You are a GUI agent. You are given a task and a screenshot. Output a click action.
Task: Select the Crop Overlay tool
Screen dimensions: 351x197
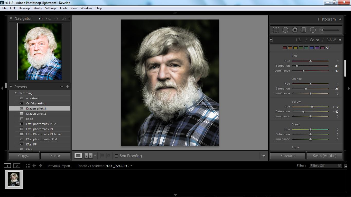pyautogui.click(x=276, y=30)
